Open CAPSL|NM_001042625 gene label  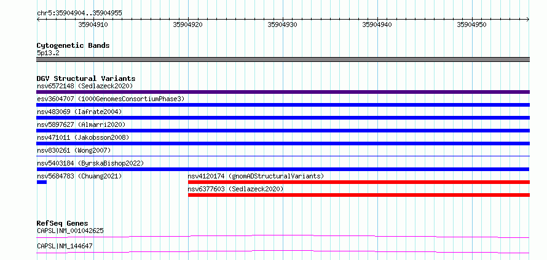[70, 231]
